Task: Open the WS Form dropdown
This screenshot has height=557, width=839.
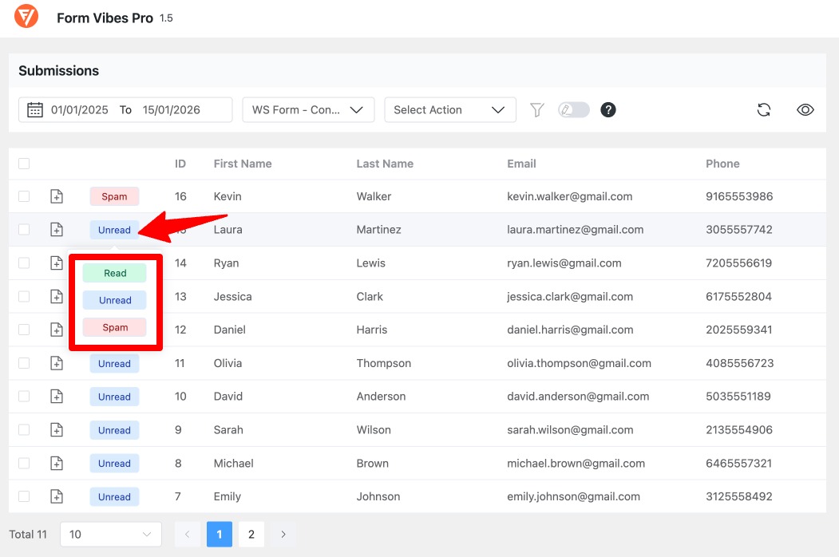Action: click(x=308, y=109)
